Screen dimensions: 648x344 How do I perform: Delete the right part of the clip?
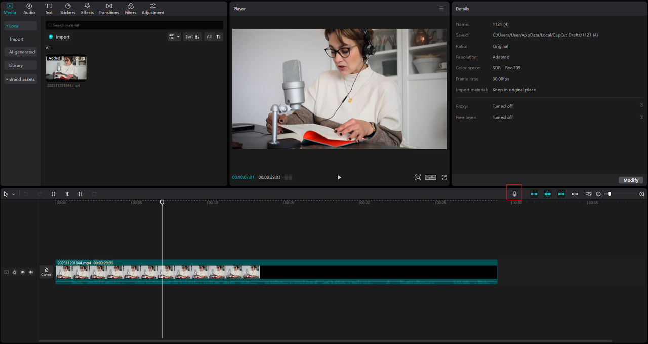coord(80,194)
